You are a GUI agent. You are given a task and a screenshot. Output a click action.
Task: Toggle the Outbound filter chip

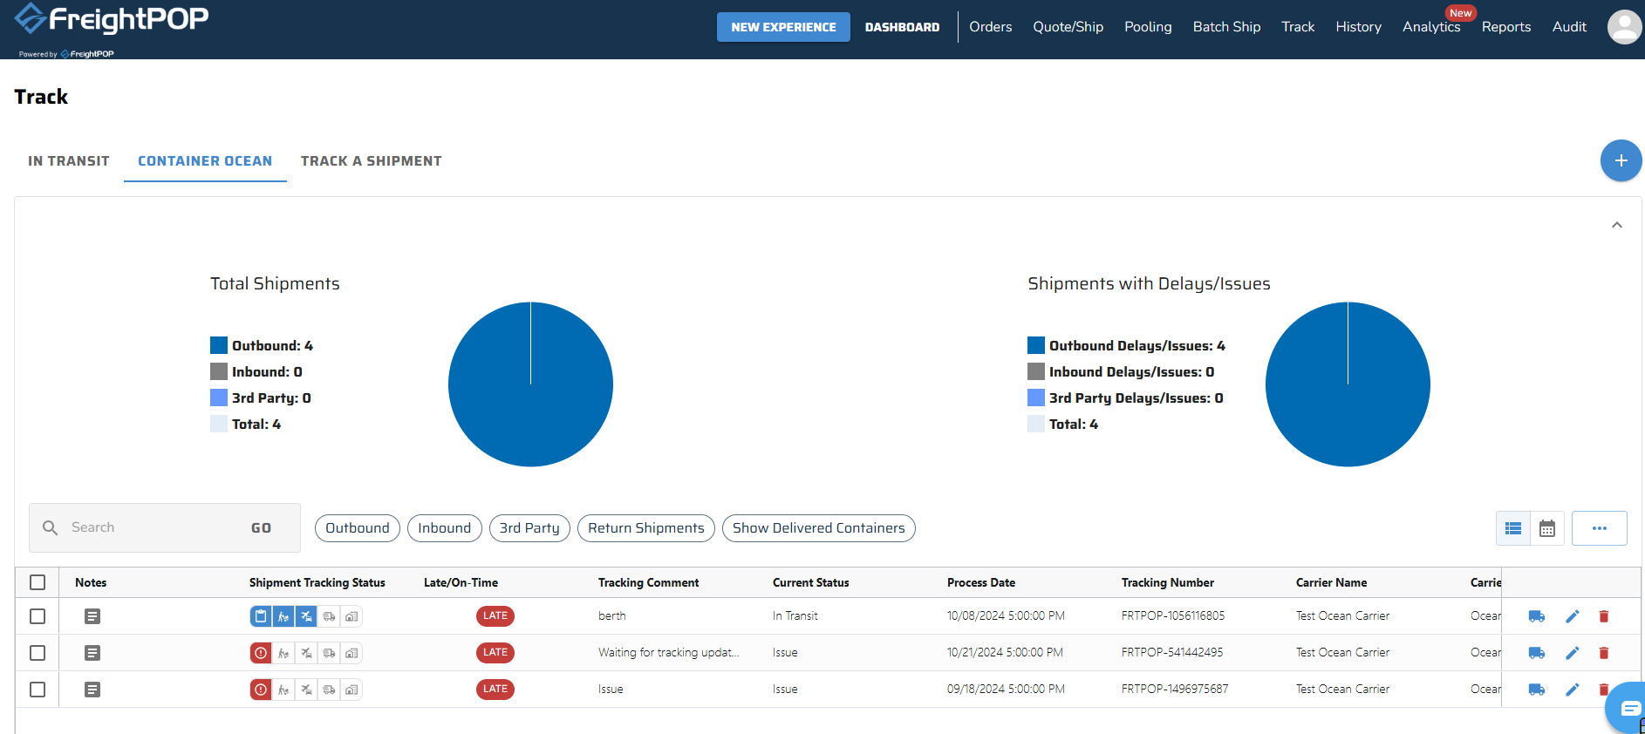(358, 528)
